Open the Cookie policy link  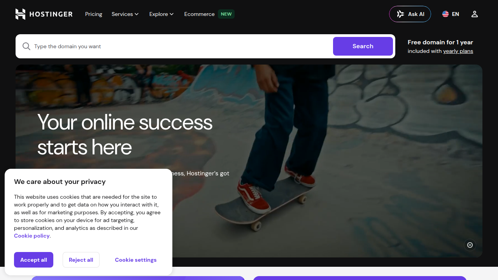(x=32, y=236)
